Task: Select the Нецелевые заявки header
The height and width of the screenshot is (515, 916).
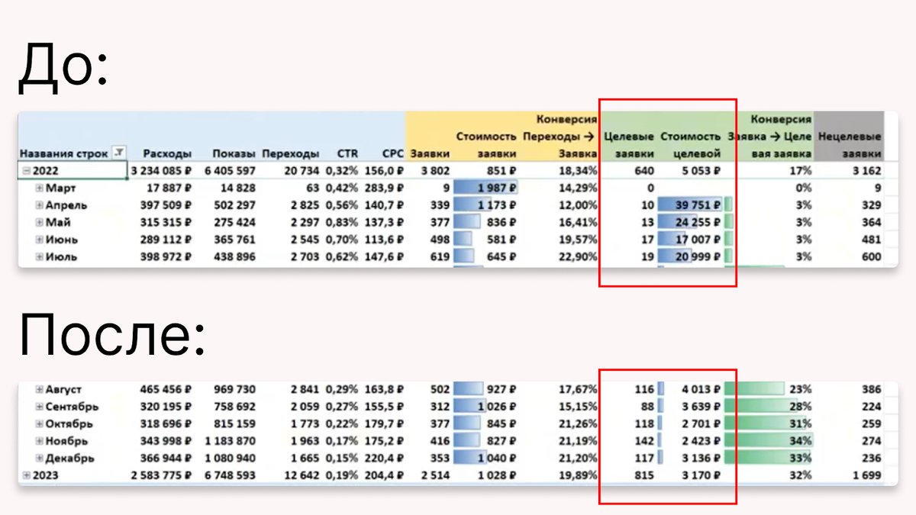Action: tap(850, 145)
